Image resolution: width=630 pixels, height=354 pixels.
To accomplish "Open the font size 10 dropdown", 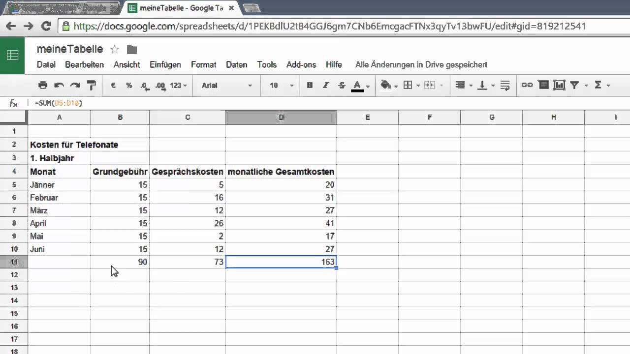I will [x=282, y=85].
